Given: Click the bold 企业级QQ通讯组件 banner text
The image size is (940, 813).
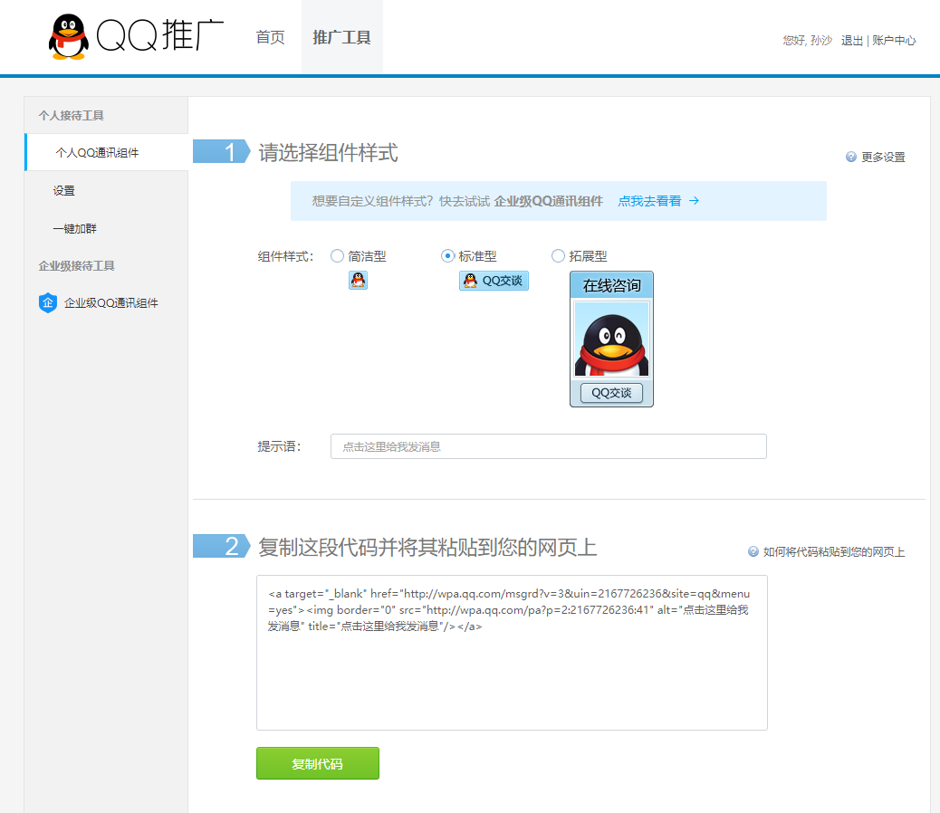Looking at the screenshot, I should pos(549,201).
